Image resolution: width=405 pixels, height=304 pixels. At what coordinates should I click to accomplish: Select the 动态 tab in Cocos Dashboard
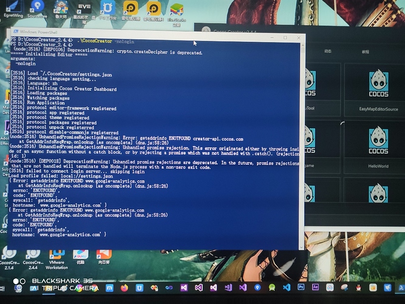pos(328,51)
